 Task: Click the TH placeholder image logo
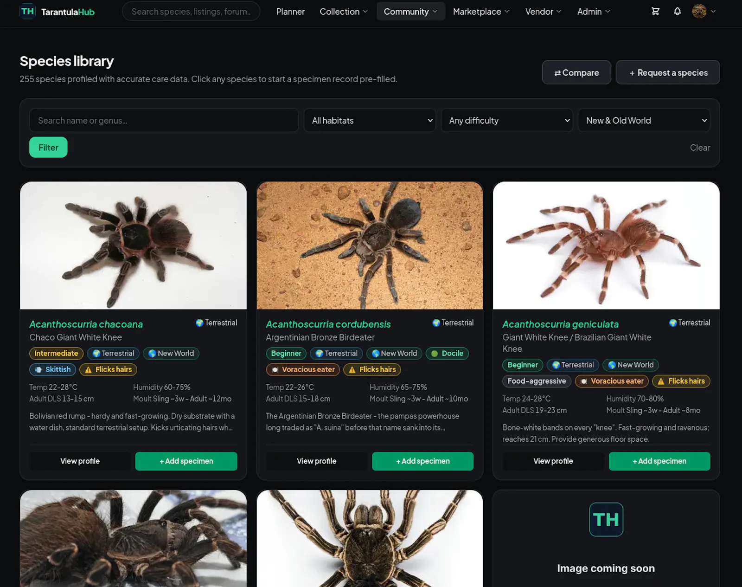[x=606, y=519]
